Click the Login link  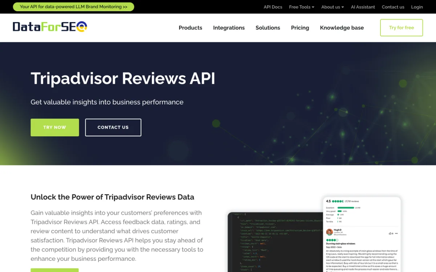point(417,7)
